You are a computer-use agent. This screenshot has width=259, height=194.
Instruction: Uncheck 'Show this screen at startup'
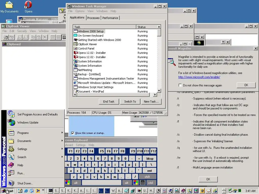click(73, 133)
